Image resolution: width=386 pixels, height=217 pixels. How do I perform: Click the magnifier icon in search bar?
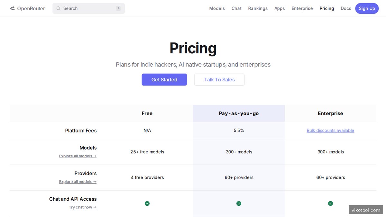[58, 8]
